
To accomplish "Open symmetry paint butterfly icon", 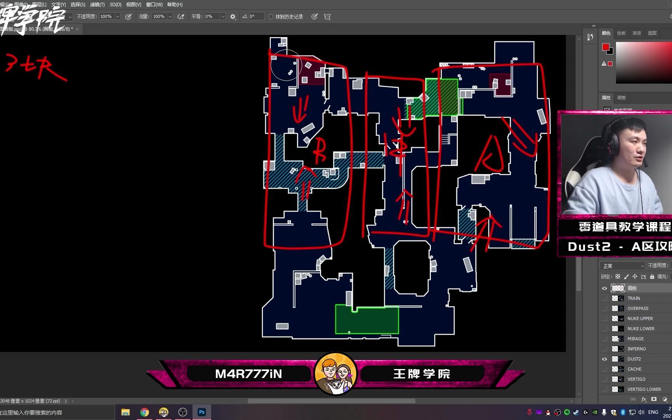I will [327, 17].
